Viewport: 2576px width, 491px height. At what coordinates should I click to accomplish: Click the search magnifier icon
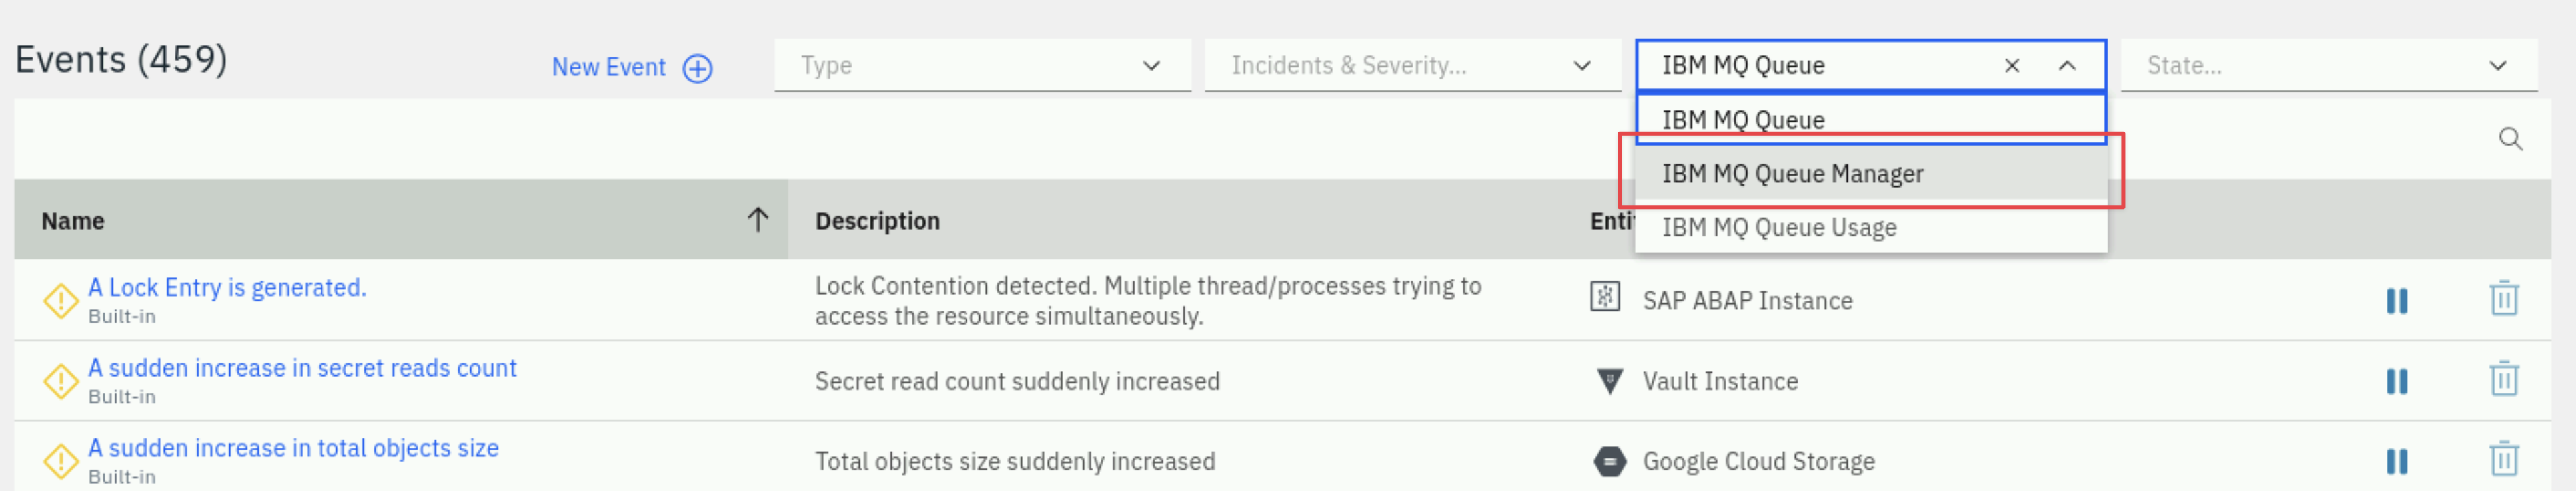click(x=2510, y=138)
